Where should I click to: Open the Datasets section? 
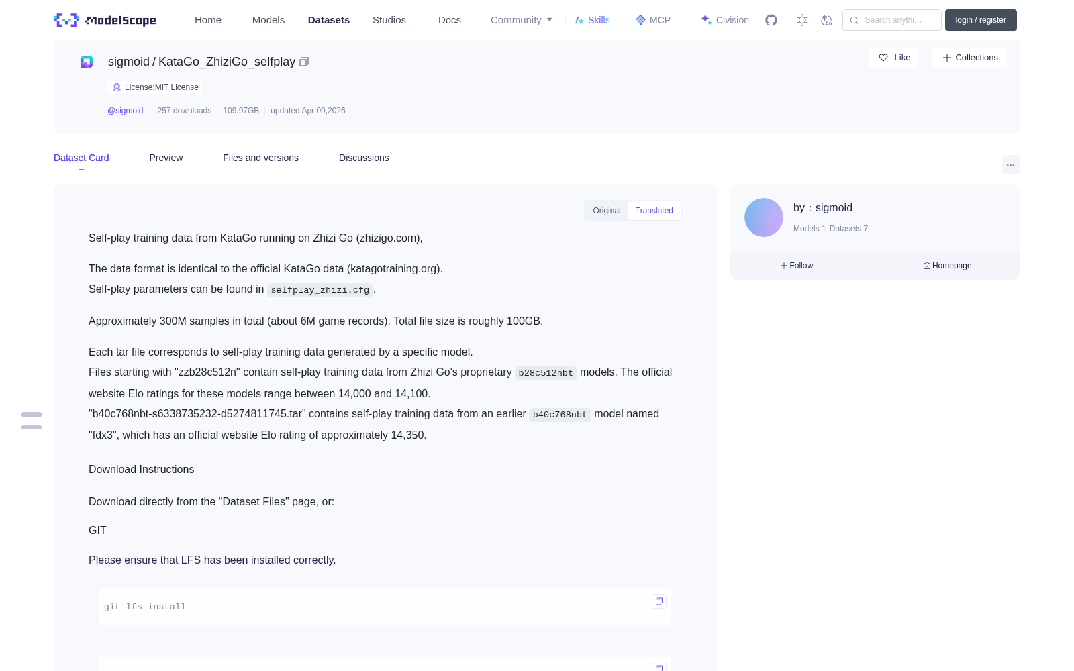pos(329,20)
